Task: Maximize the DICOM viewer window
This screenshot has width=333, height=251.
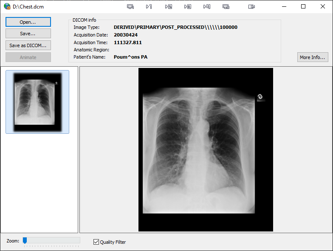Action: (x=303, y=7)
